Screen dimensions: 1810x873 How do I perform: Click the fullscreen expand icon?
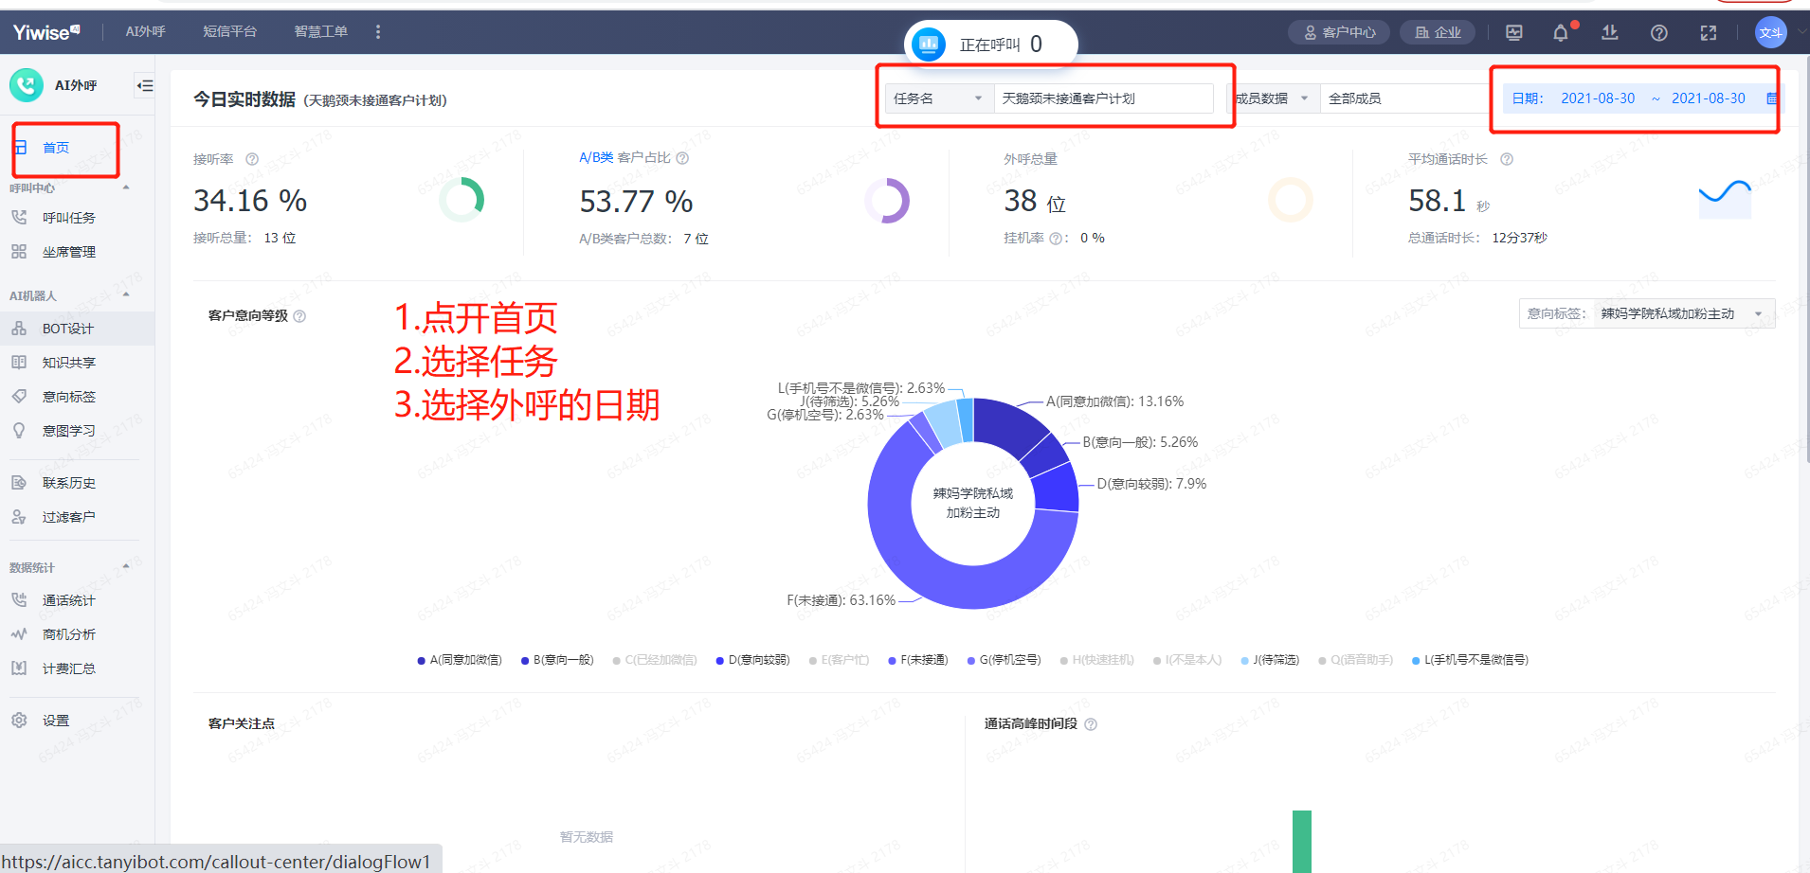point(1708,33)
